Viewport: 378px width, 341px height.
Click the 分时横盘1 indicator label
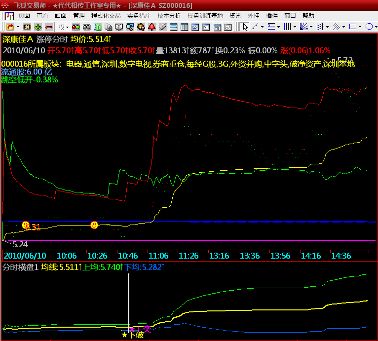[x=20, y=267]
